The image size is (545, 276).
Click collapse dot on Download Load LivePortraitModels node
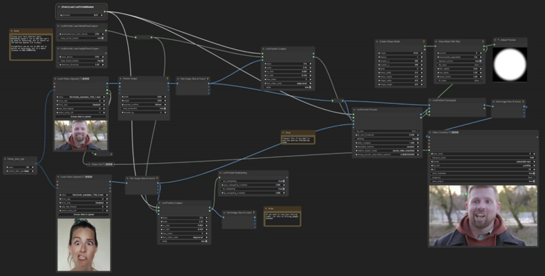tap(59, 7)
